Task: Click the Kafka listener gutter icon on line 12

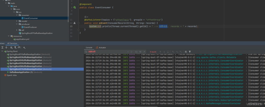Action: 74,23
